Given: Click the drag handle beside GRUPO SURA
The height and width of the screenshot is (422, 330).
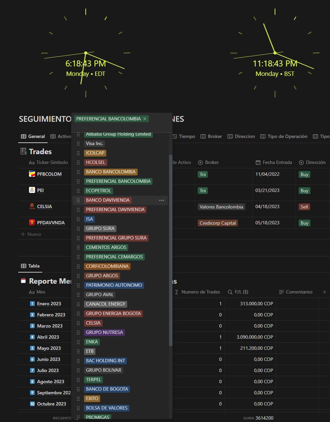Looking at the screenshot, I should (78, 228).
